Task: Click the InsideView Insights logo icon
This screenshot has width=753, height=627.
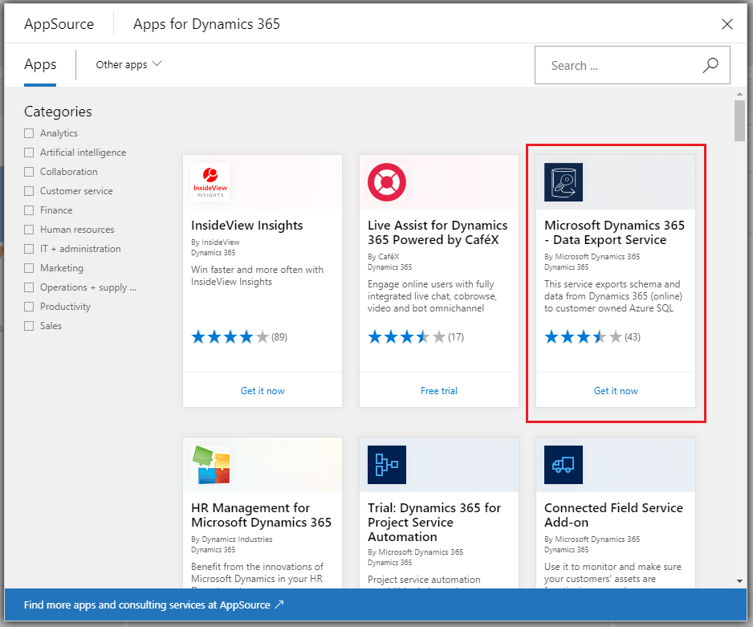Action: pyautogui.click(x=210, y=182)
